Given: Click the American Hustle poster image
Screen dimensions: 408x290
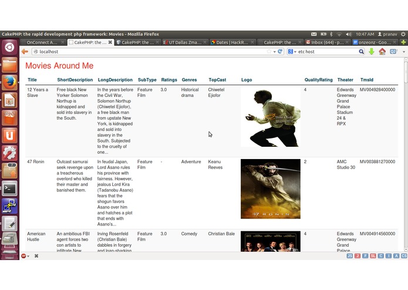Looking at the screenshot, I should pyautogui.click(x=271, y=241).
